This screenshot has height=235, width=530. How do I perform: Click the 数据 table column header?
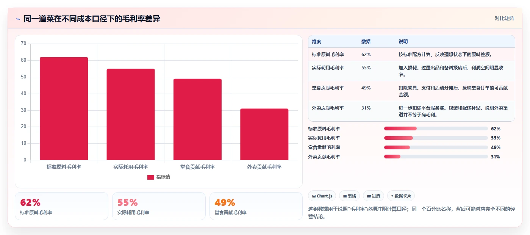click(x=366, y=41)
